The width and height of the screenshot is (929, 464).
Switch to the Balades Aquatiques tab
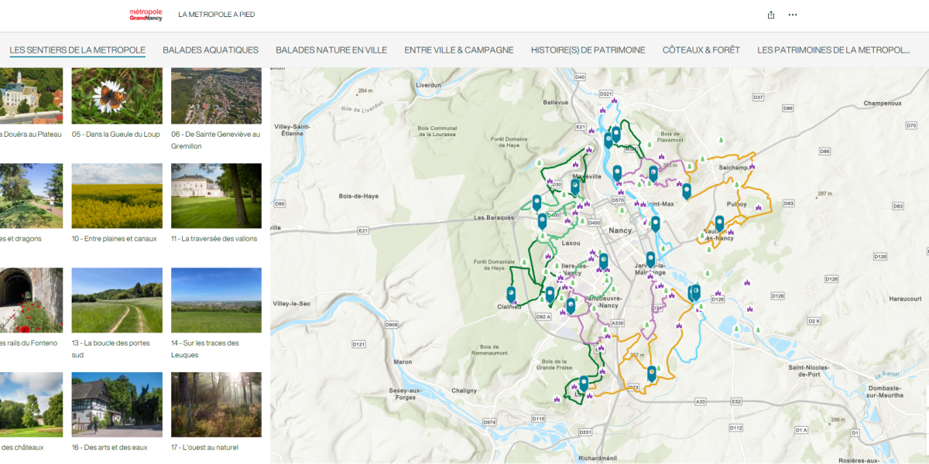tap(211, 50)
